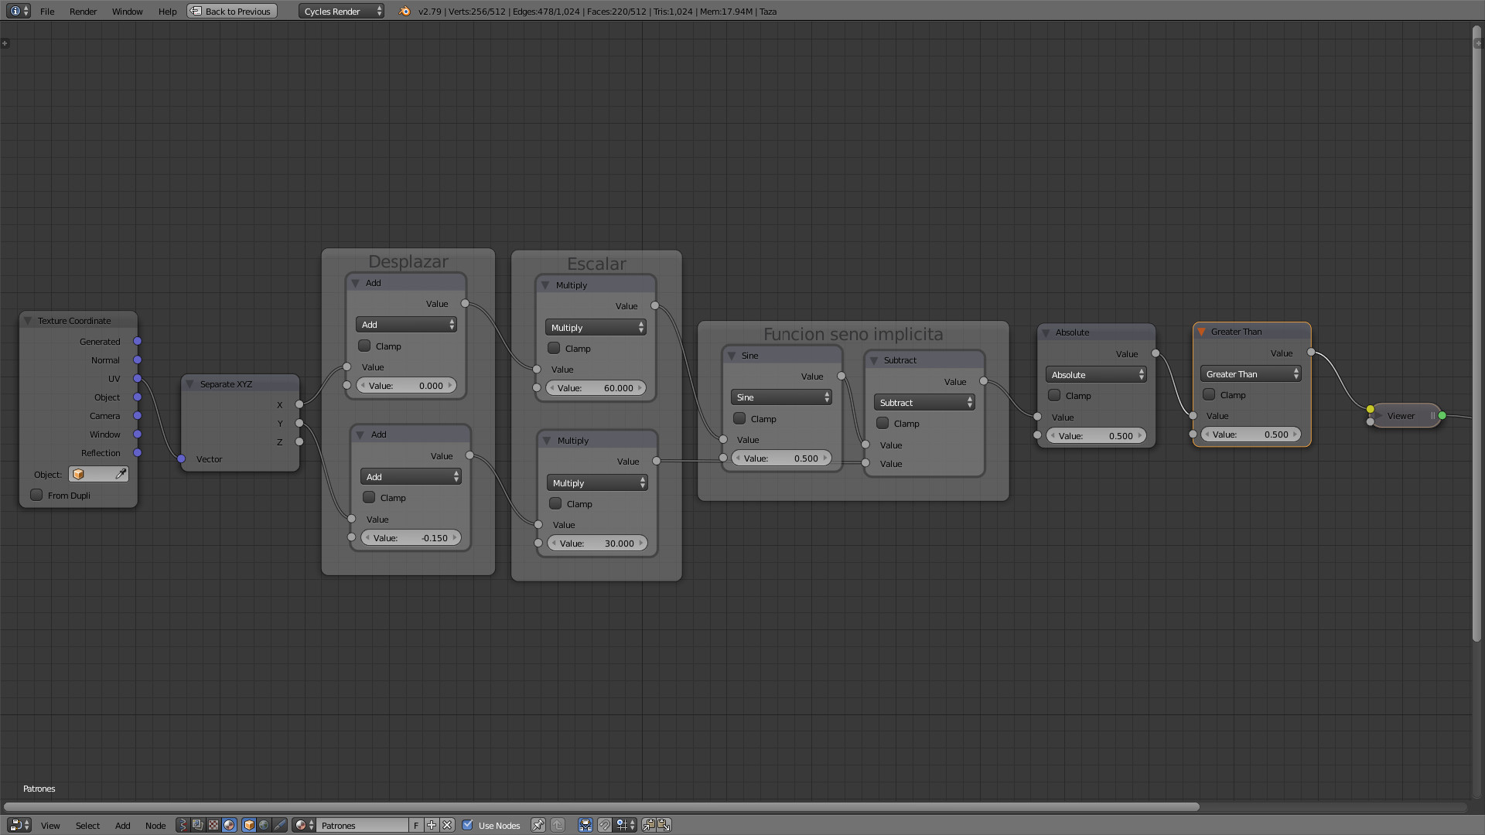Screen dimensions: 1485x835
Task: Open the Window menu
Action: (127, 12)
